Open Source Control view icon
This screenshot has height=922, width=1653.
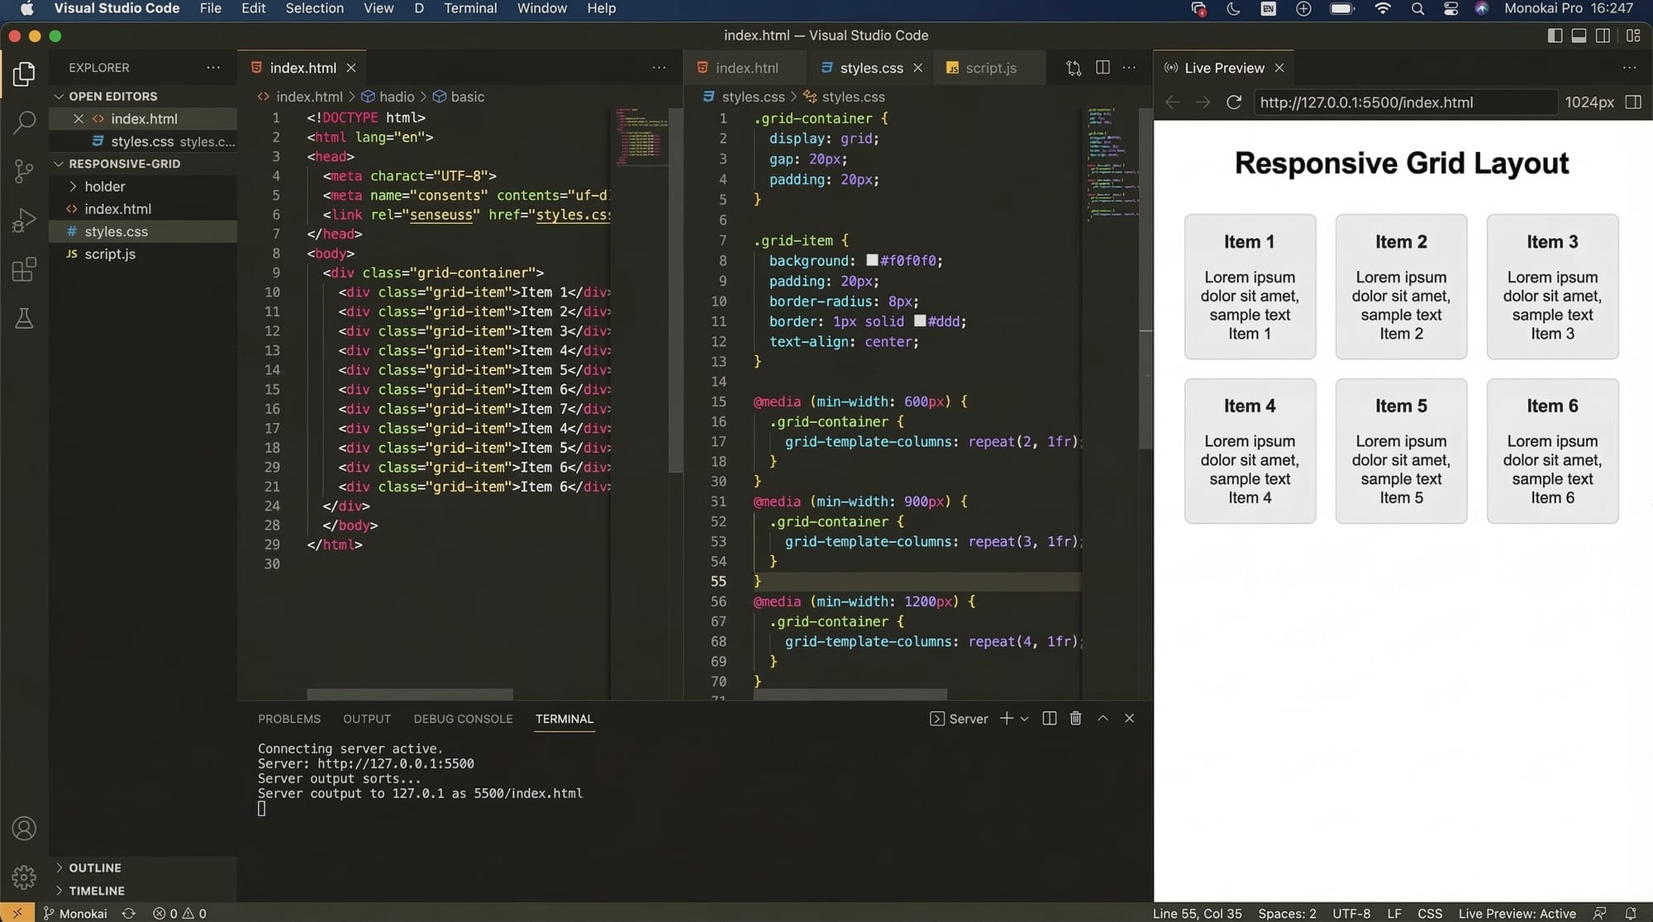click(x=24, y=171)
